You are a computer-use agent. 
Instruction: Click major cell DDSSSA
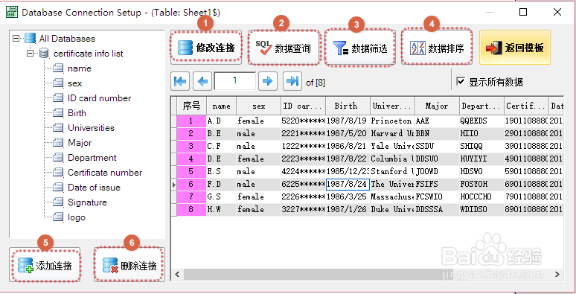pyautogui.click(x=437, y=209)
